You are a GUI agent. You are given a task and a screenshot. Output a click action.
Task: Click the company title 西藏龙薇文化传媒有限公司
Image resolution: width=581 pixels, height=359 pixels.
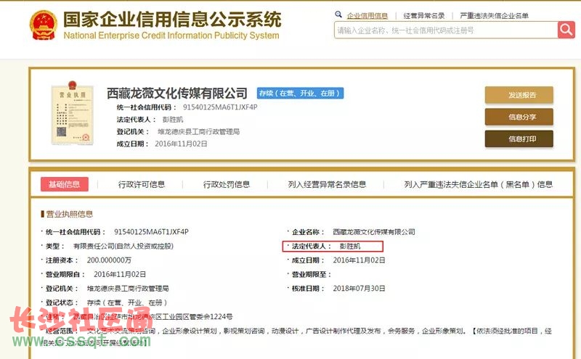point(177,94)
